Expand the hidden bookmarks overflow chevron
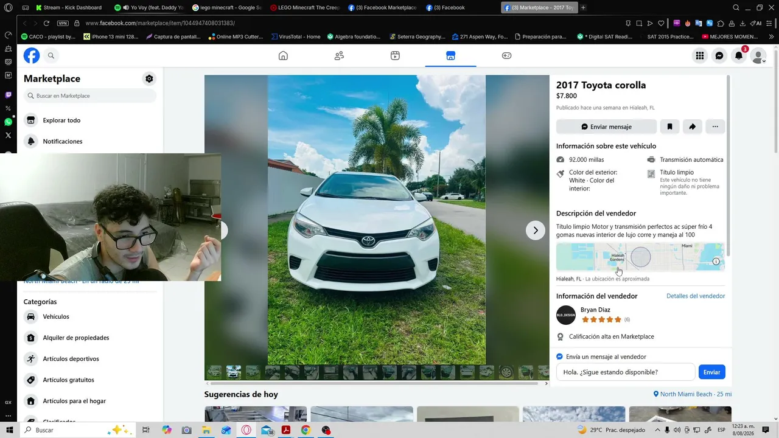 (772, 36)
